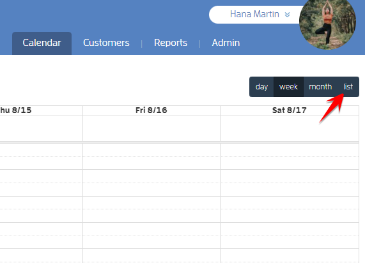Viewport: 365px width, 263px height.
Task: Click the double-chevron next to Hana Martin
Action: (287, 15)
